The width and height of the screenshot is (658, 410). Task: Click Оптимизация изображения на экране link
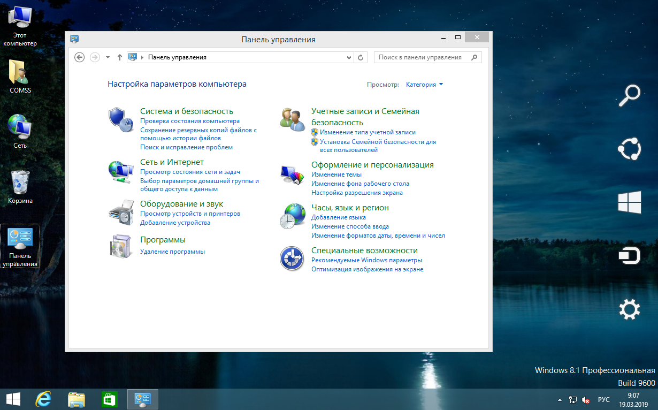(367, 269)
